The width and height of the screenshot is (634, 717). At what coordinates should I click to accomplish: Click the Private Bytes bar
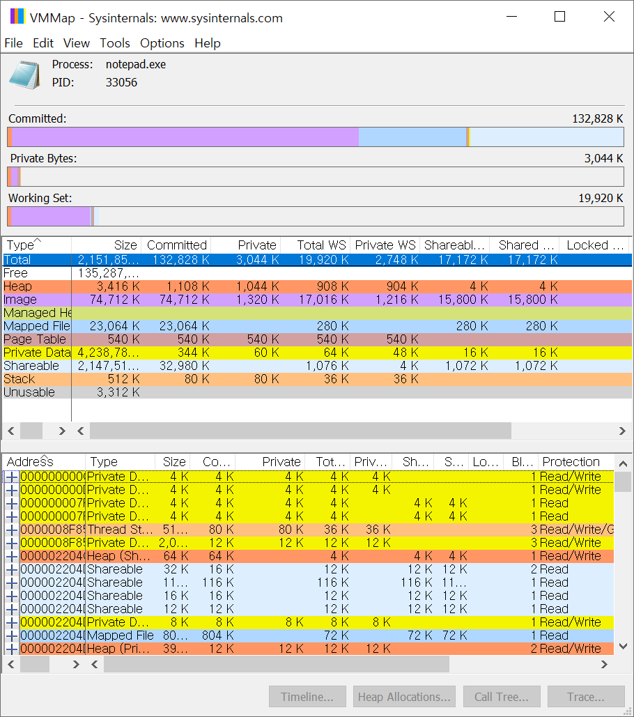316,176
